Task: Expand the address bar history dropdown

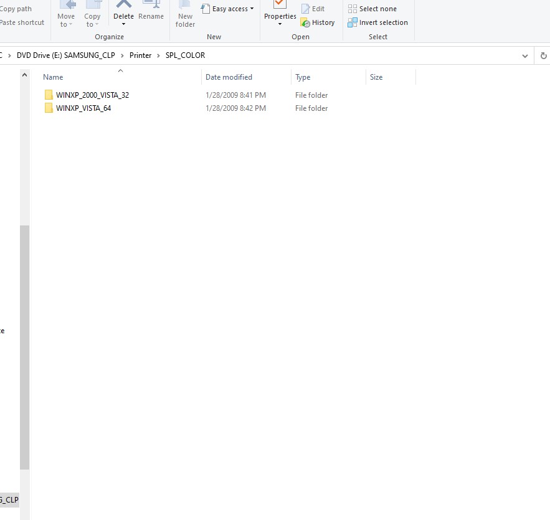Action: (x=525, y=55)
